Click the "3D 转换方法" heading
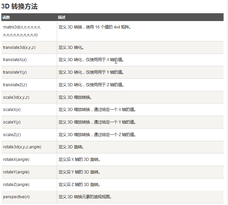This screenshot has width=228, height=205. click(19, 6)
